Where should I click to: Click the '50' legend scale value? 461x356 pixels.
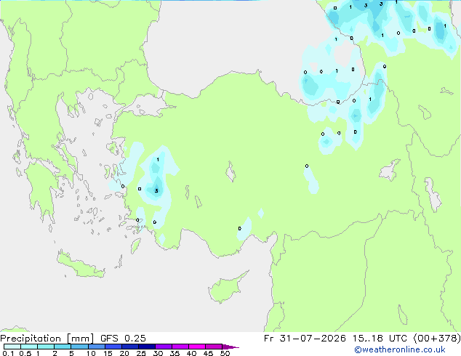pyautogui.click(x=225, y=353)
